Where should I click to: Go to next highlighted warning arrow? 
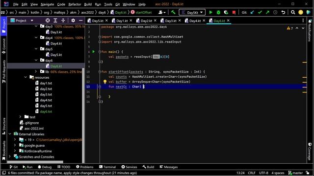303,28
